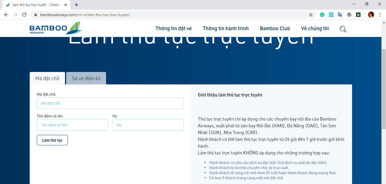Screen dimensions: 386x184
Task: Go back to the previous page
Action: (x=6, y=15)
